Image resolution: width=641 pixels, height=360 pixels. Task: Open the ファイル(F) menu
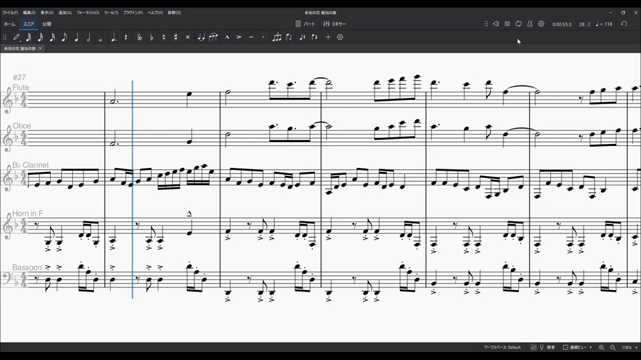click(10, 13)
